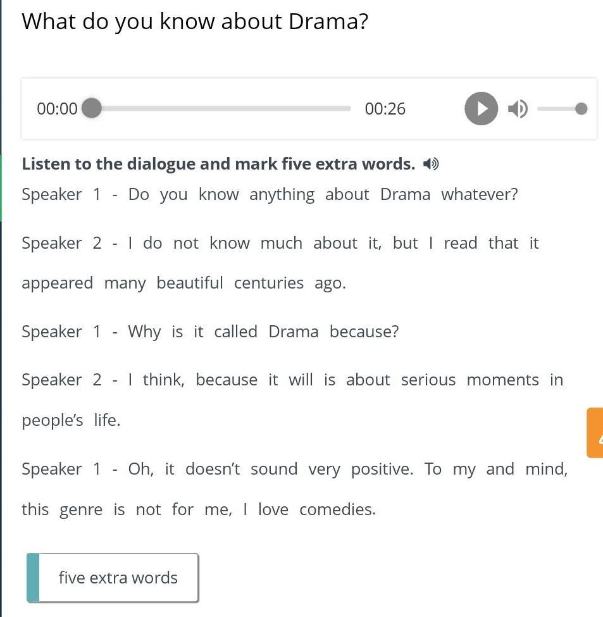The height and width of the screenshot is (617, 603).
Task: Click the volume slider knob
Action: click(581, 109)
